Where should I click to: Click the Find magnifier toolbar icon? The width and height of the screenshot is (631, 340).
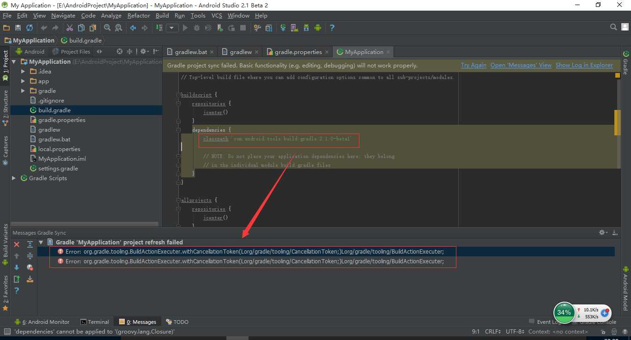pyautogui.click(x=107, y=28)
